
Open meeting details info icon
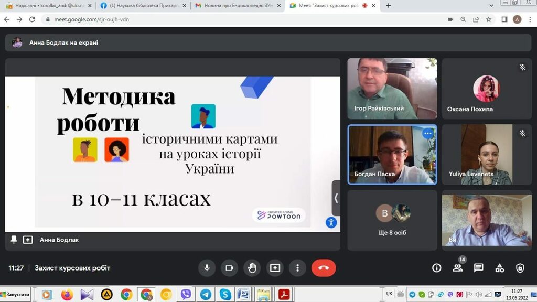pyautogui.click(x=436, y=268)
